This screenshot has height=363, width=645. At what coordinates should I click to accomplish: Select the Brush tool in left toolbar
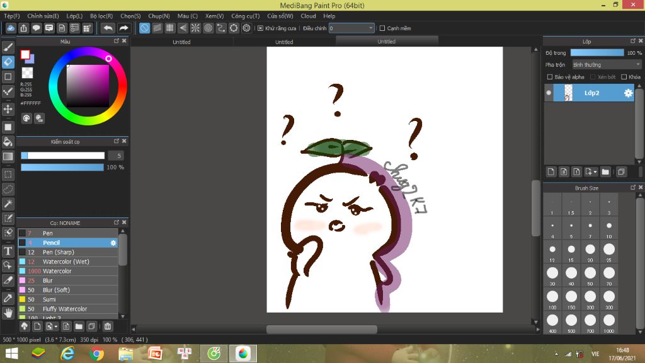(8, 47)
